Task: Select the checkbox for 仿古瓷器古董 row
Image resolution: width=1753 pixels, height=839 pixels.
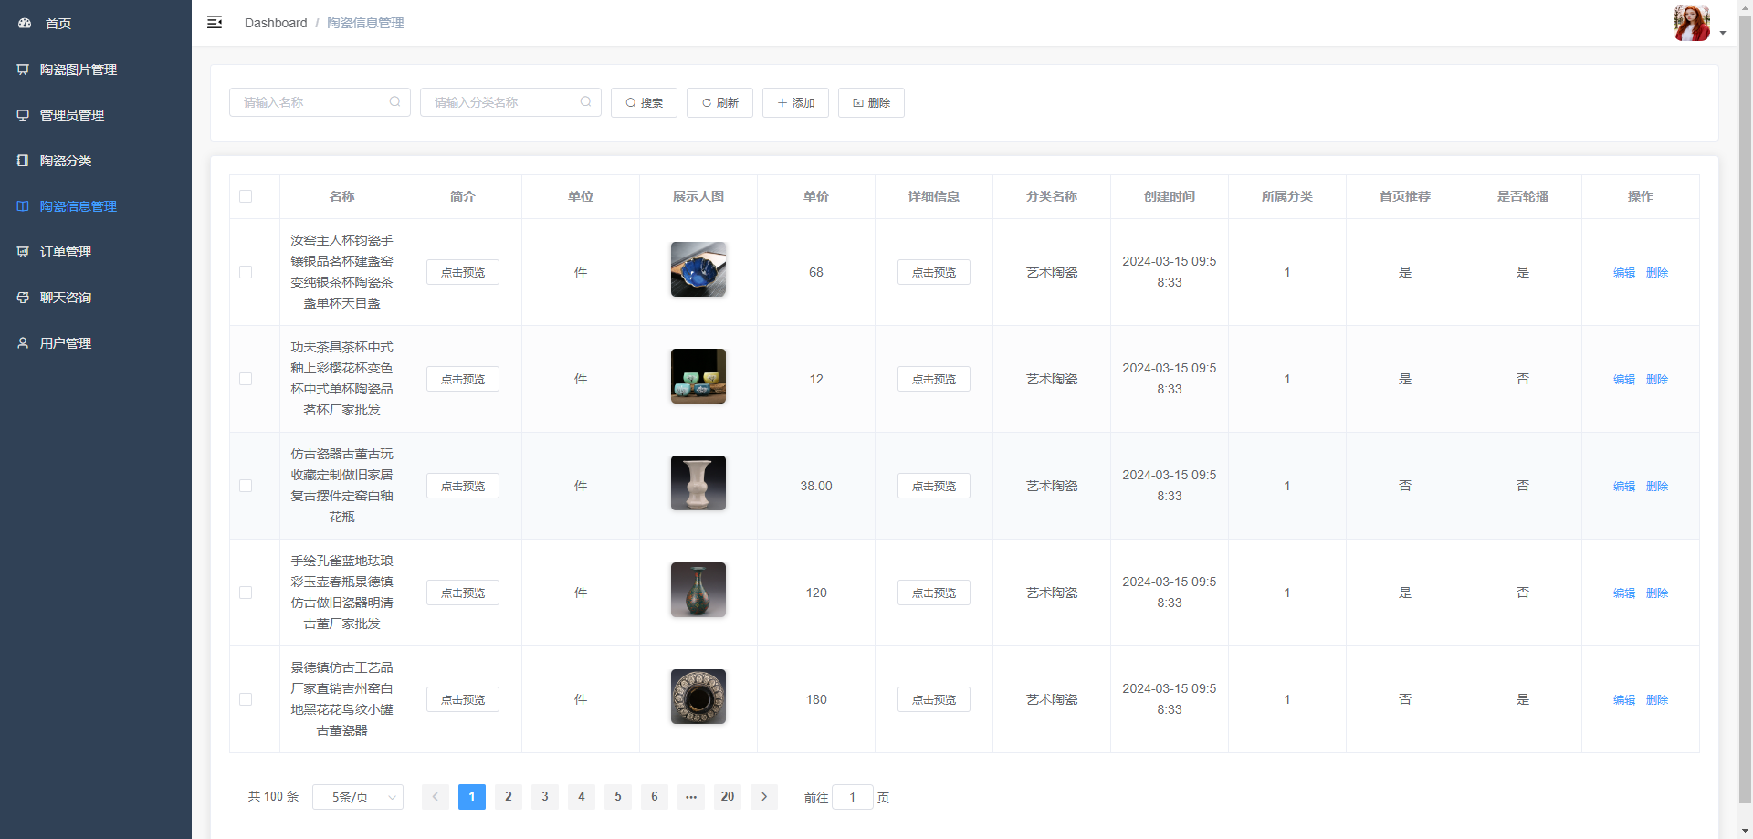Action: 246,486
